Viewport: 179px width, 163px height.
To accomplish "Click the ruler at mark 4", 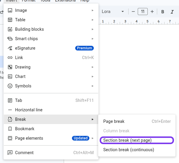I will [137, 21].
